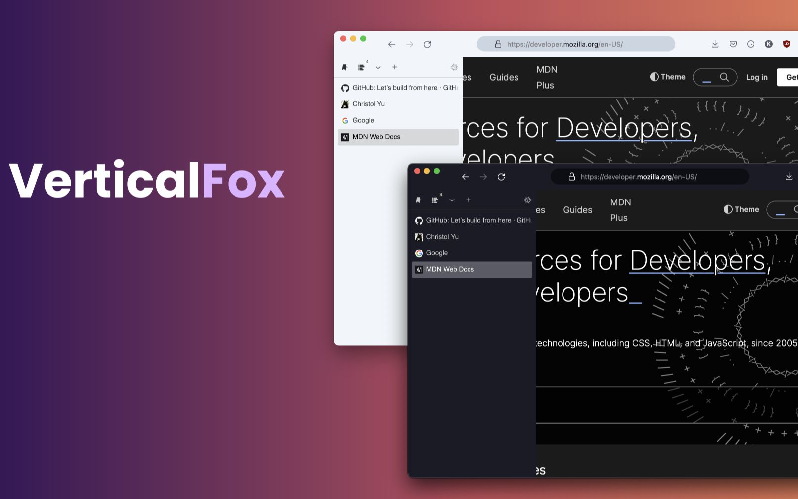Open Downloads in the light Firefox window
The image size is (798, 499).
pyautogui.click(x=715, y=44)
